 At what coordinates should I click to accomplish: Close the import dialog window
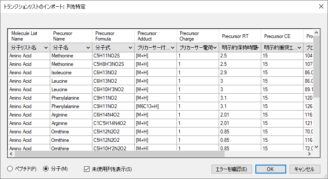pos(321,6)
